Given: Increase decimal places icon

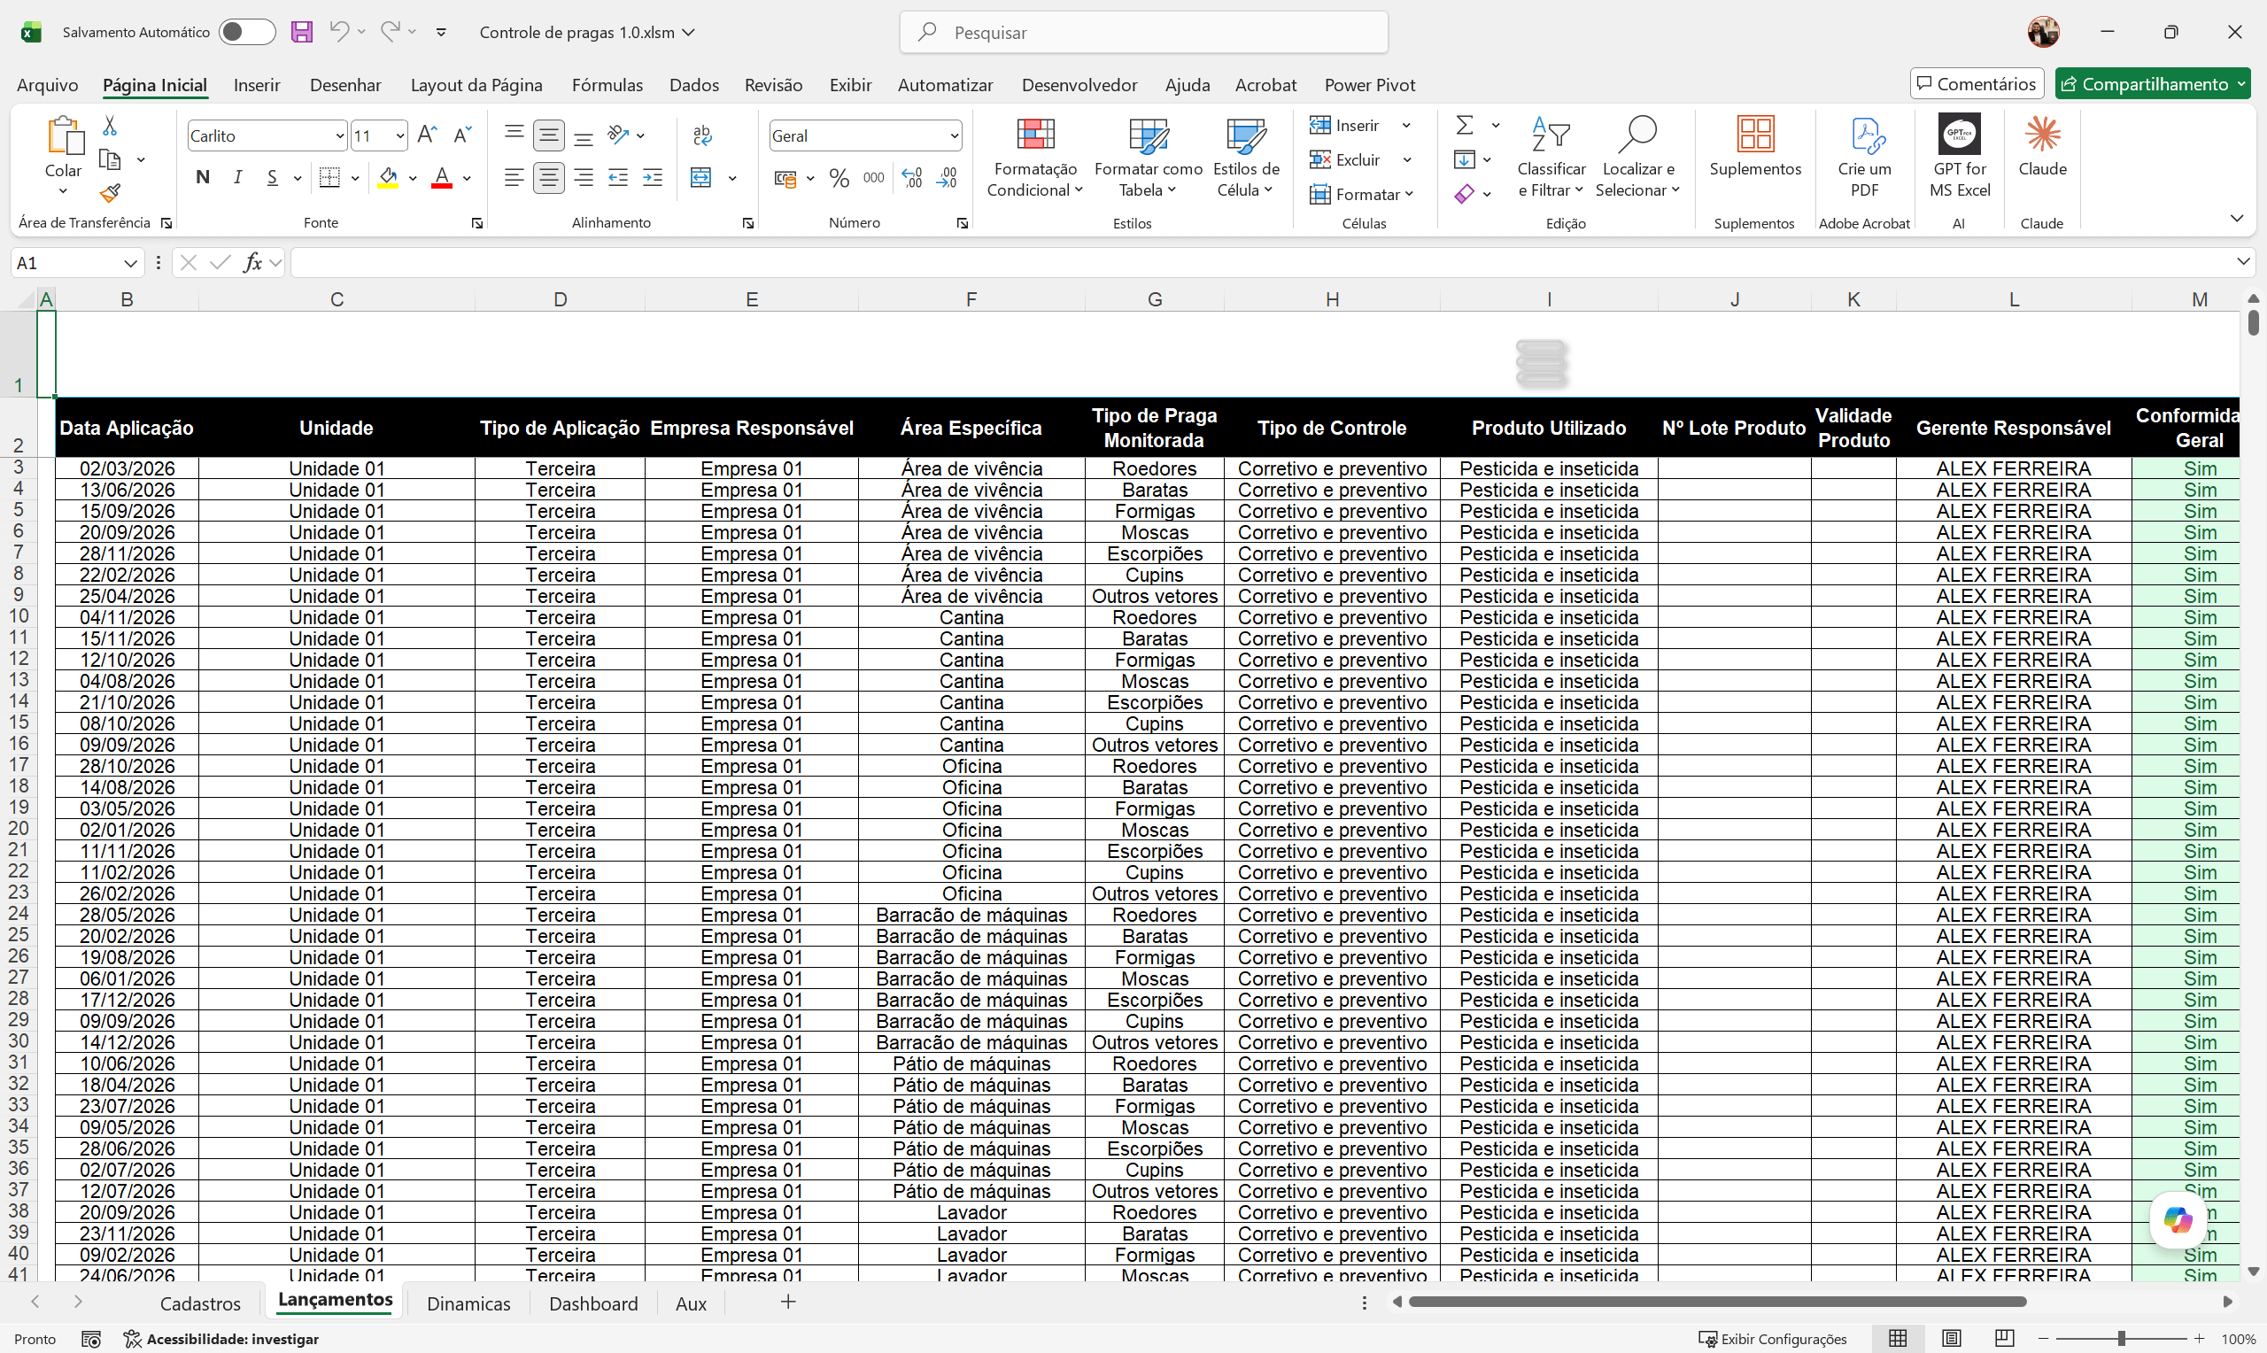Looking at the screenshot, I should click(x=911, y=178).
